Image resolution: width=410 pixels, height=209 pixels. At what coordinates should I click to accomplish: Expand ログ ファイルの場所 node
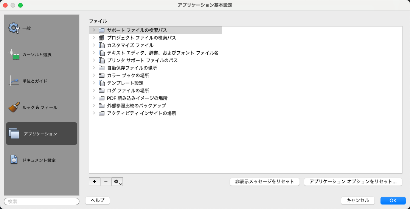point(94,91)
